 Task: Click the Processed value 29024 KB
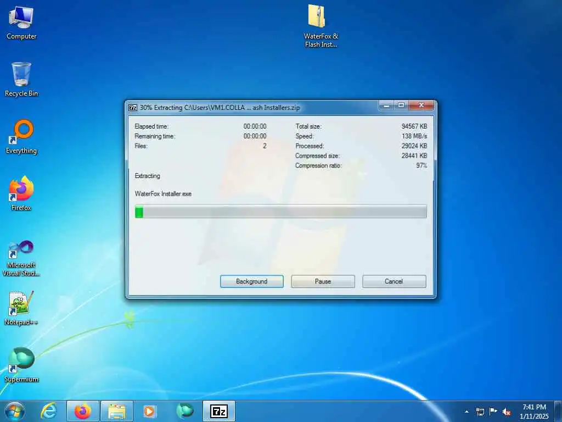point(414,146)
